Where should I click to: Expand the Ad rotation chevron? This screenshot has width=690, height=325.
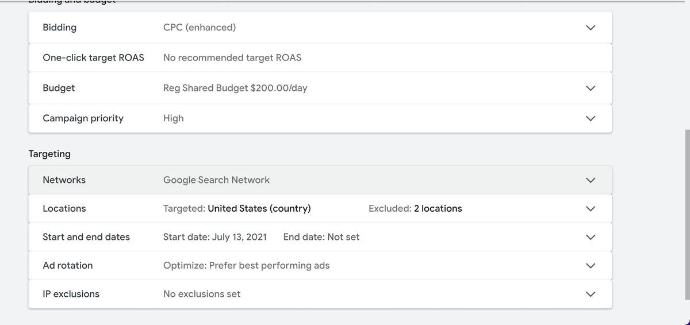590,266
